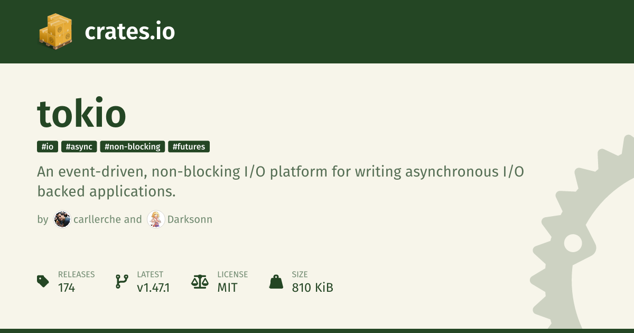The width and height of the screenshot is (634, 333).
Task: Click the latest version branch icon
Action: click(122, 281)
